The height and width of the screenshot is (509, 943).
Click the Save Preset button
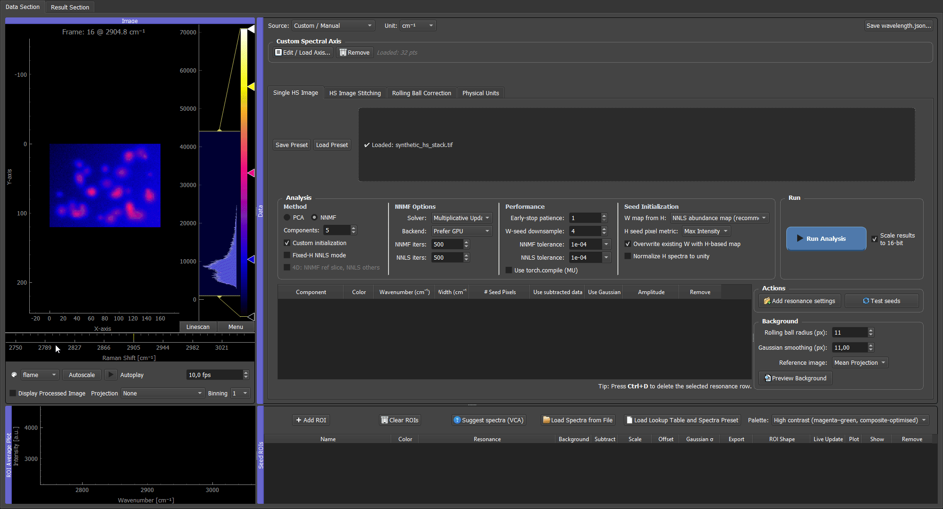pos(292,145)
